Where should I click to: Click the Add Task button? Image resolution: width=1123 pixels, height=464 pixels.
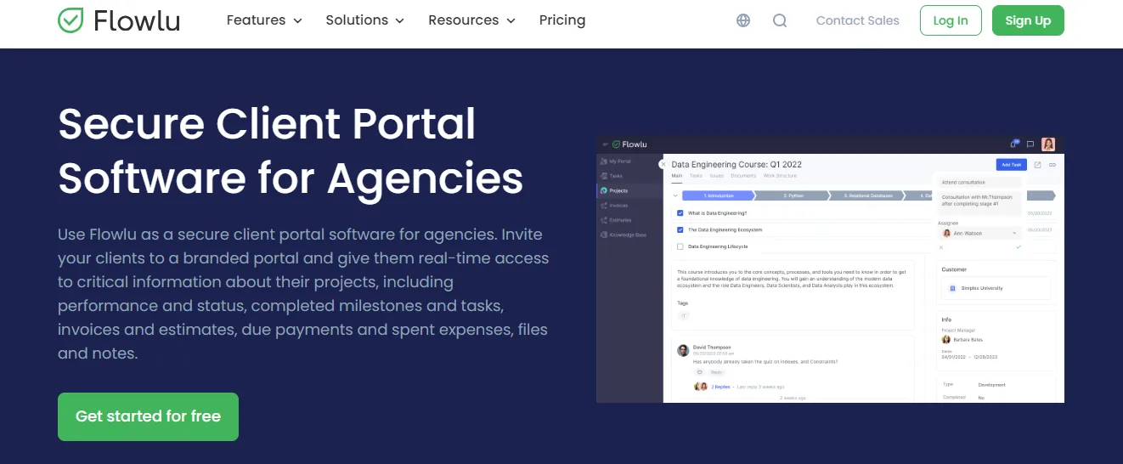point(1011,165)
